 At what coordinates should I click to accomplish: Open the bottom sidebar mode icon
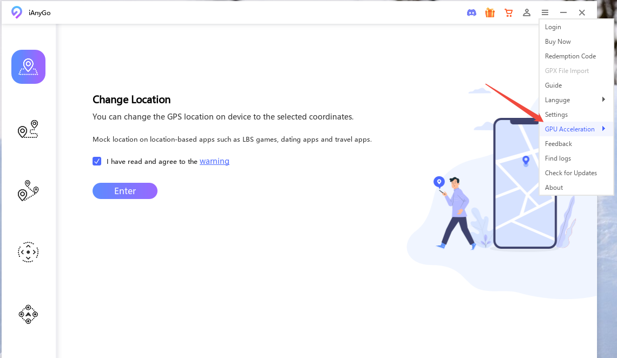coord(28,314)
